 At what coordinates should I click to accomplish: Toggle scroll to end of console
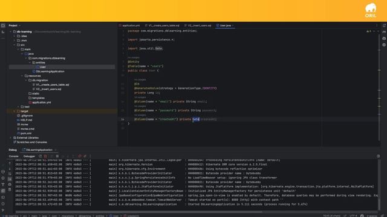tap(10, 179)
